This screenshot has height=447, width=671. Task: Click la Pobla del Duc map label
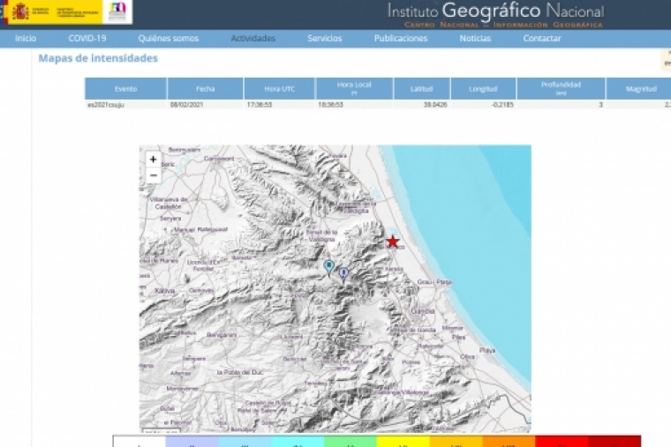[x=239, y=373]
